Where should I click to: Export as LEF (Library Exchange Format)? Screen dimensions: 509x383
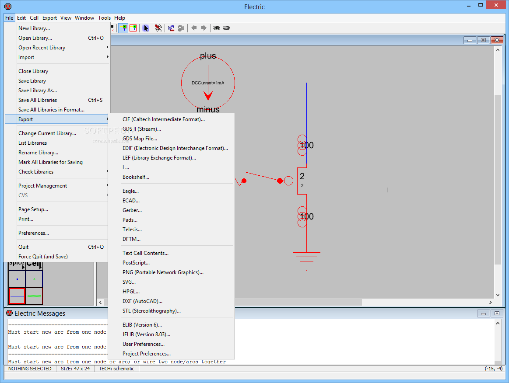click(171, 157)
